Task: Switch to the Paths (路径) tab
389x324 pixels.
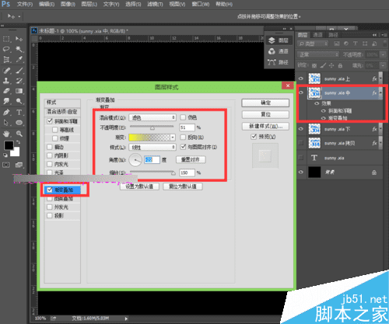Action: pyautogui.click(x=333, y=35)
